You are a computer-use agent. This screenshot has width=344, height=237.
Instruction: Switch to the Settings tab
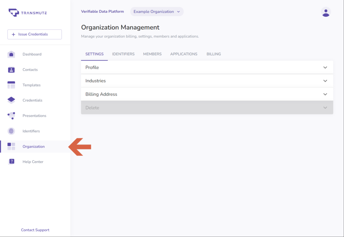(x=94, y=54)
